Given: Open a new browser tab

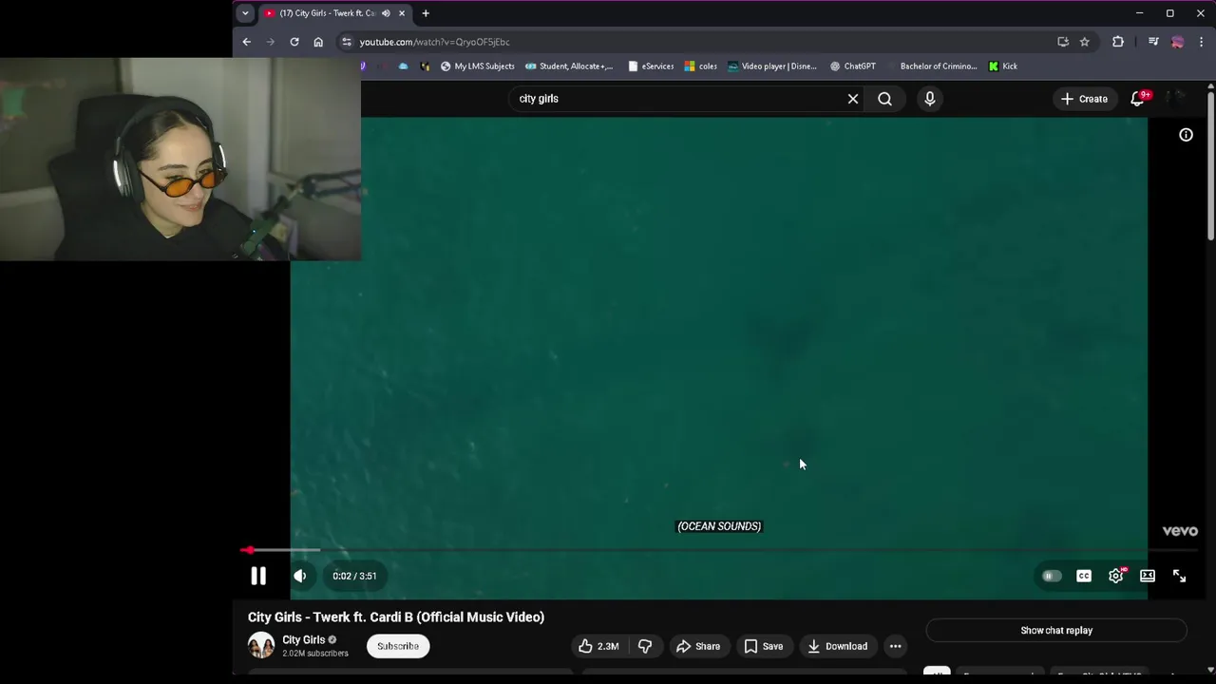Looking at the screenshot, I should [426, 13].
